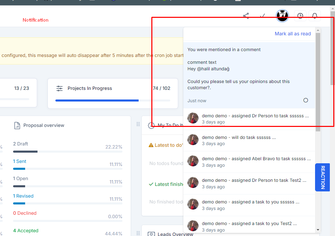Viewport: 335px width, 236px height.
Task: Click the share quick-links icon in top bar
Action: pyautogui.click(x=246, y=16)
